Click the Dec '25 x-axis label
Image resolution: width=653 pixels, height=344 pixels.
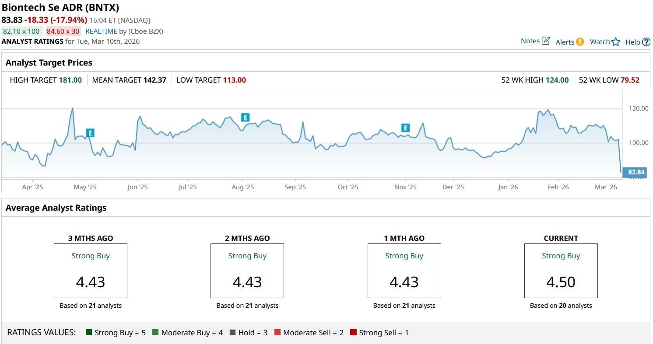point(453,187)
